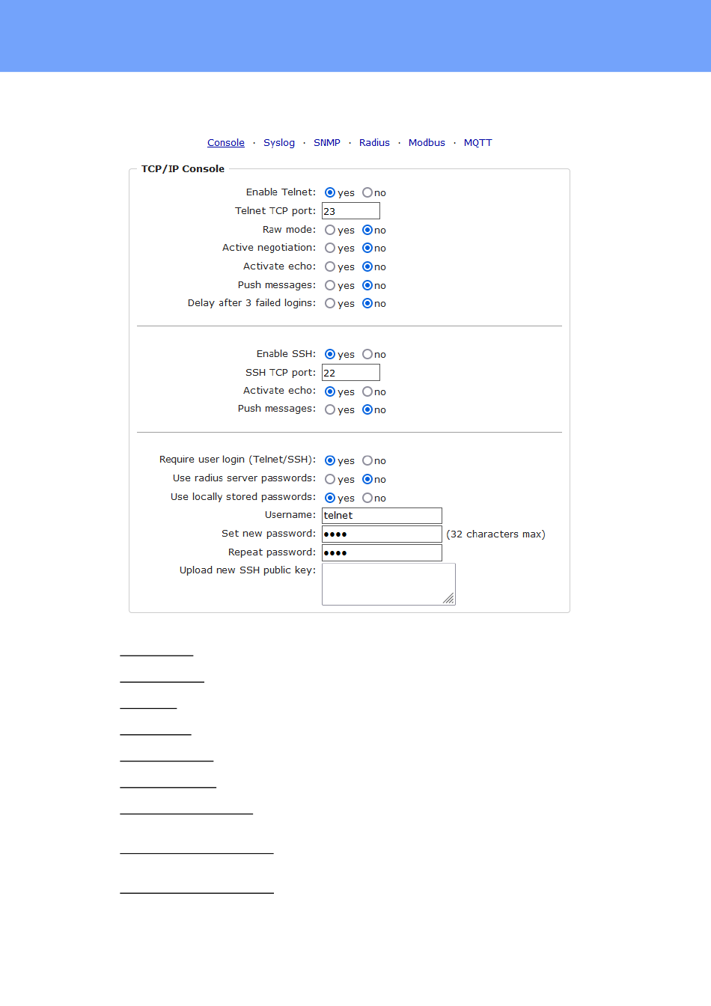Select no for SSH Push messages
The width and height of the screenshot is (711, 1006).
367,409
